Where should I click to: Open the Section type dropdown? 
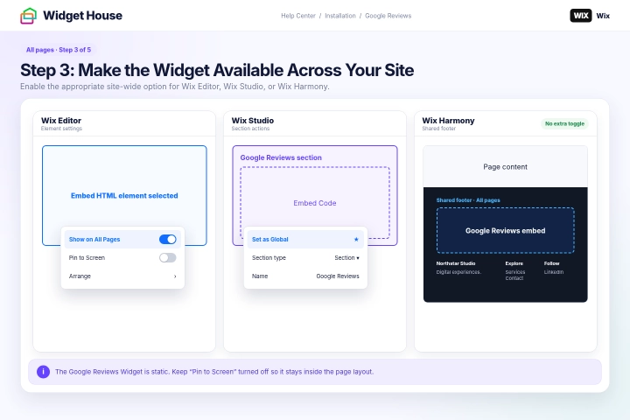click(346, 257)
